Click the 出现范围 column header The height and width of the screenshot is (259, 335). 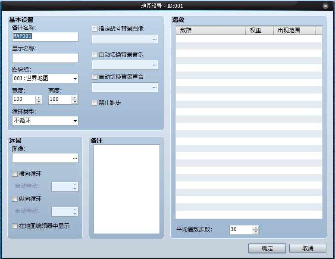pos(294,30)
